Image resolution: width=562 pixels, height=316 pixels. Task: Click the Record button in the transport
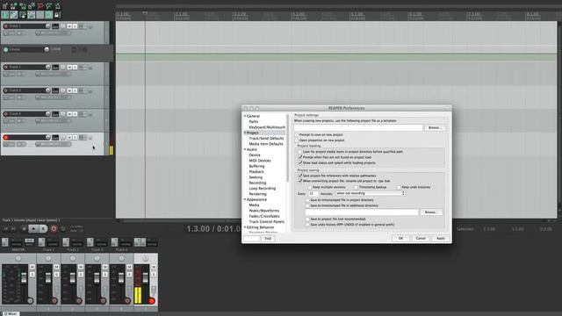(x=54, y=228)
